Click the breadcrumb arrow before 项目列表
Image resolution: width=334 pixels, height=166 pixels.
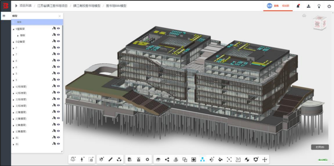tap(16, 6)
